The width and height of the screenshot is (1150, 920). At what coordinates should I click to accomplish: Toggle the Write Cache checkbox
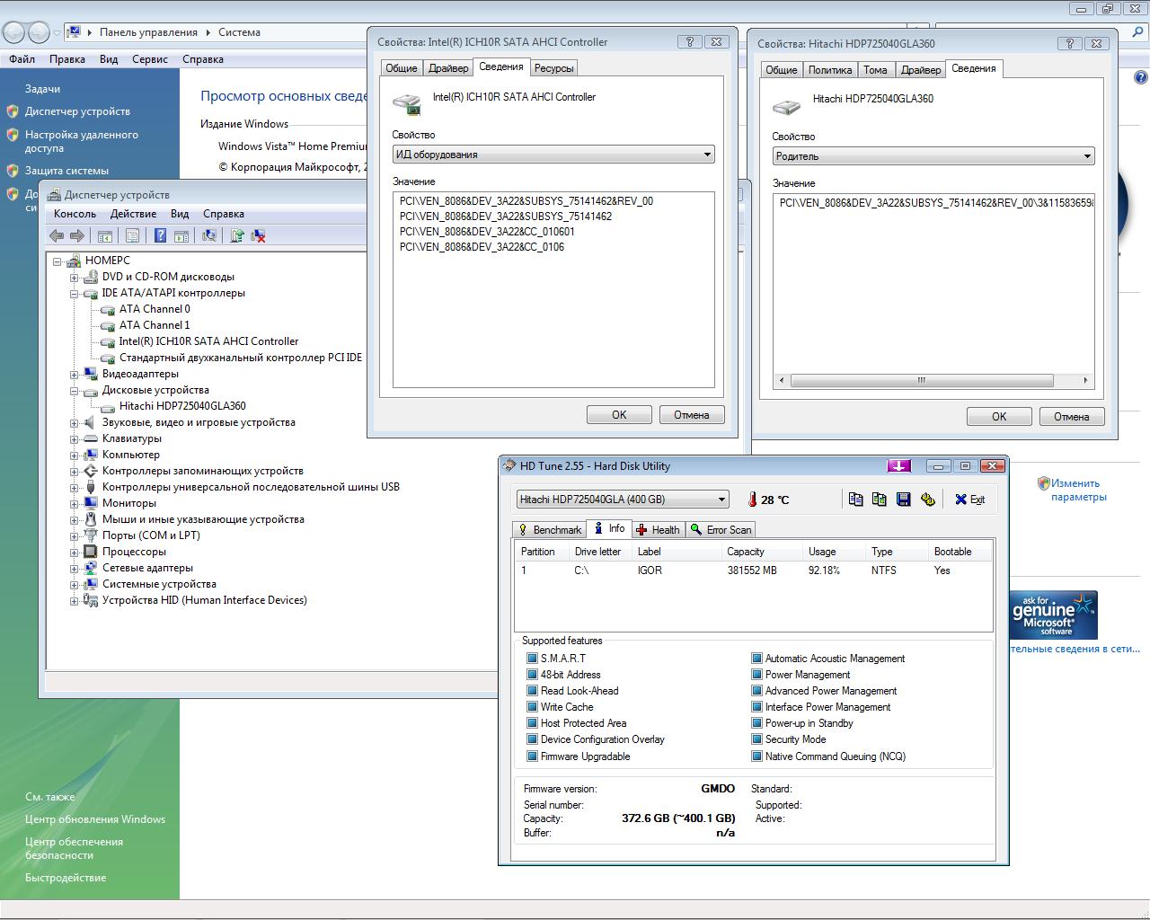coord(532,707)
